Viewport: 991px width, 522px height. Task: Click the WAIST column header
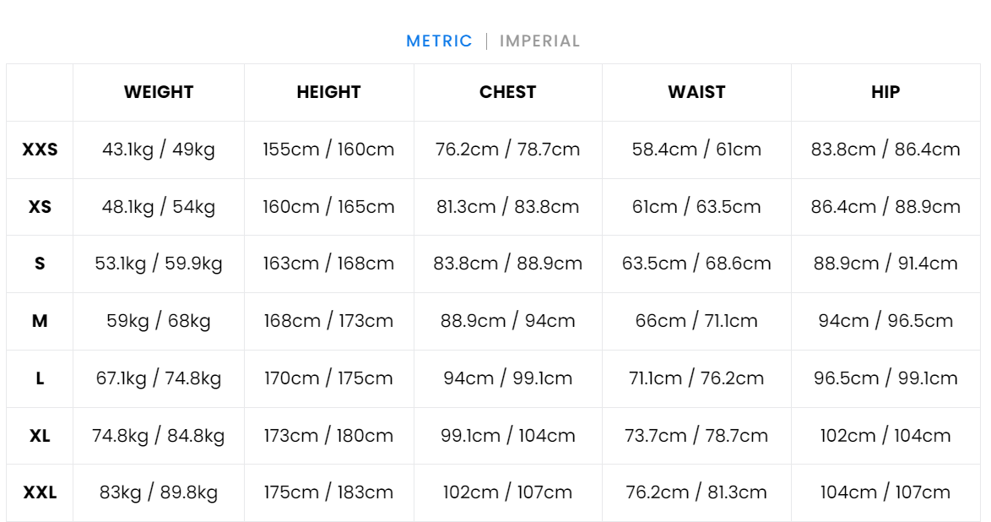[696, 92]
